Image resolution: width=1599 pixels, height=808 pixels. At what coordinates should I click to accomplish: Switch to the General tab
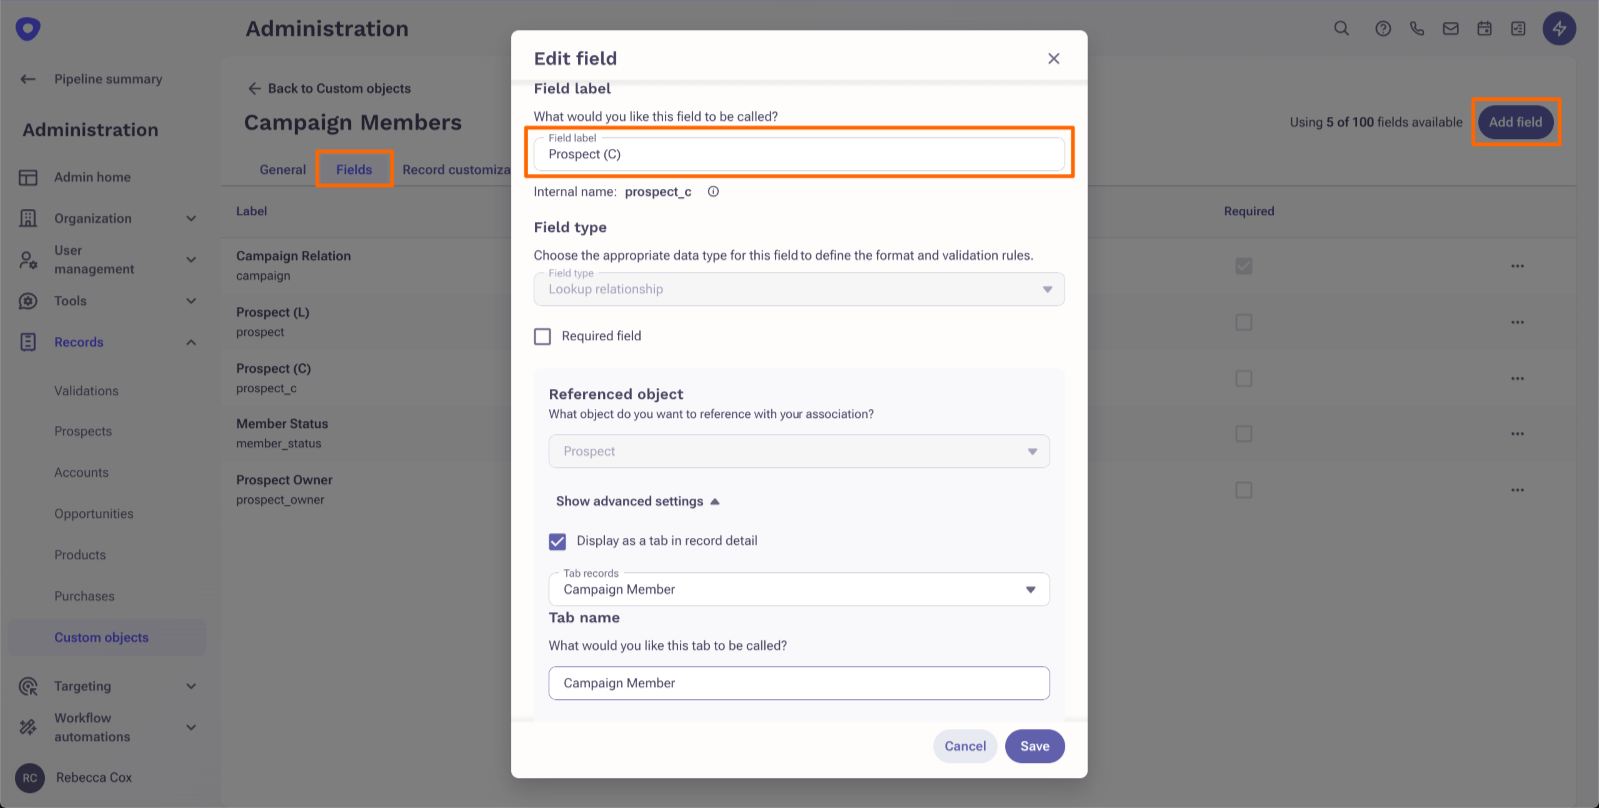282,170
